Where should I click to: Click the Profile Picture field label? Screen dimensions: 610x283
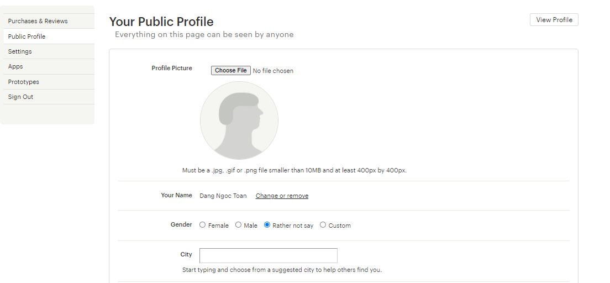point(172,68)
